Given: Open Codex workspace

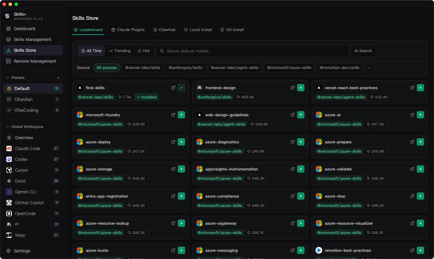Looking at the screenshot, I should click(x=33, y=159).
